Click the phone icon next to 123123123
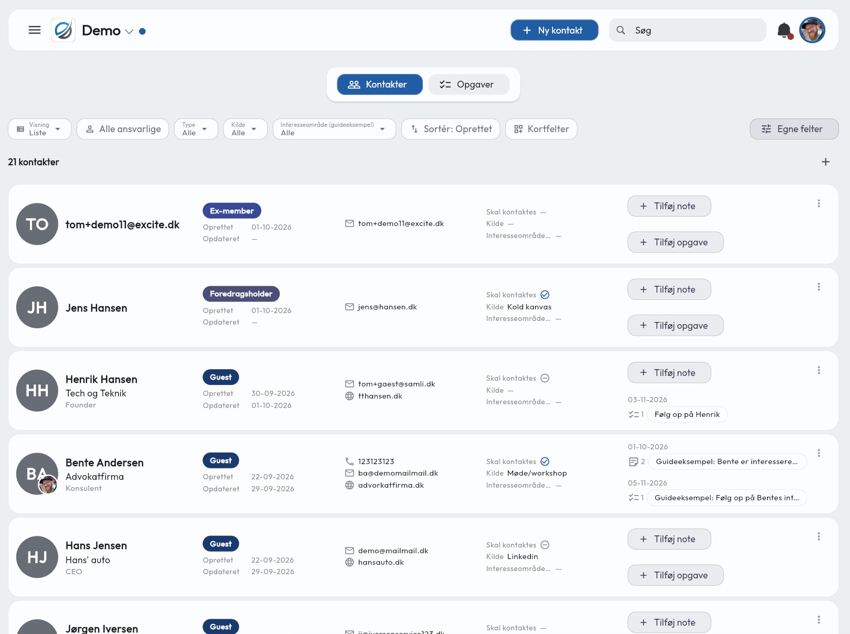 pos(349,461)
